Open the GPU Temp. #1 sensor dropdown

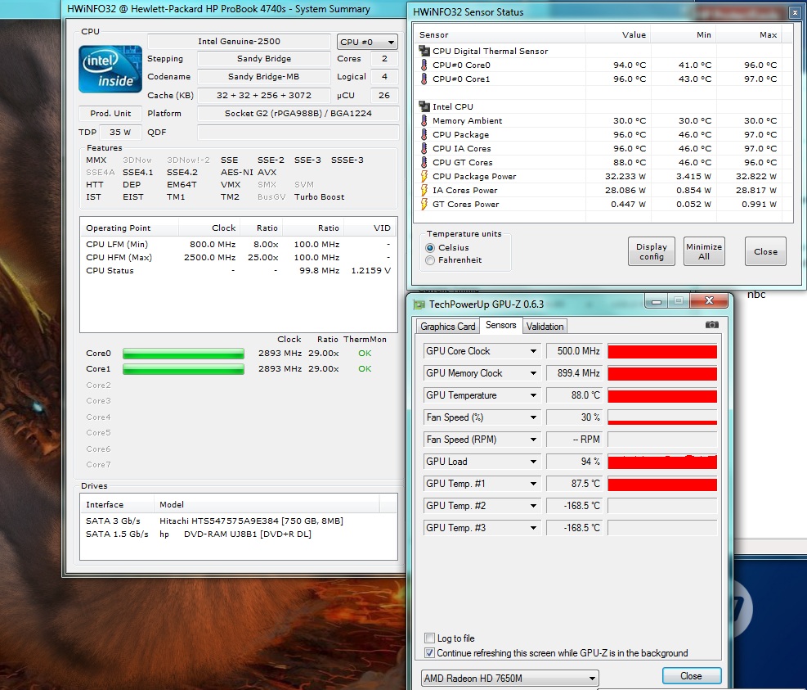[x=533, y=484]
